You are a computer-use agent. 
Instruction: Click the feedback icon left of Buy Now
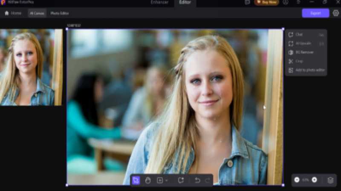[x=247, y=2]
